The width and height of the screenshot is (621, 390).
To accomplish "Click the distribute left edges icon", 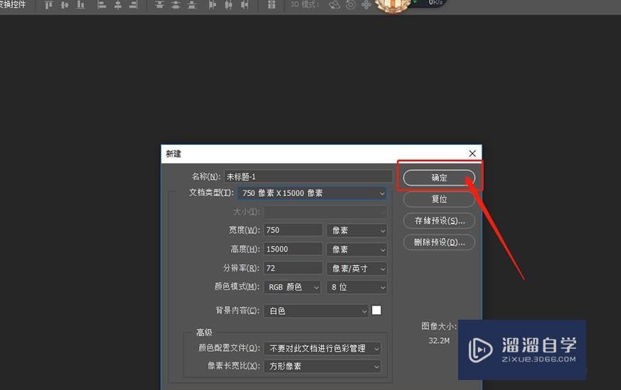I will coord(213,5).
